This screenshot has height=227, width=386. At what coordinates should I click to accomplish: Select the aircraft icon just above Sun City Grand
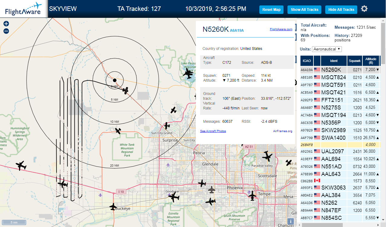[166, 125]
